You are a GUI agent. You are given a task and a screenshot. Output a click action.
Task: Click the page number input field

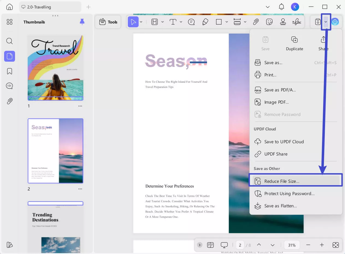click(240, 245)
